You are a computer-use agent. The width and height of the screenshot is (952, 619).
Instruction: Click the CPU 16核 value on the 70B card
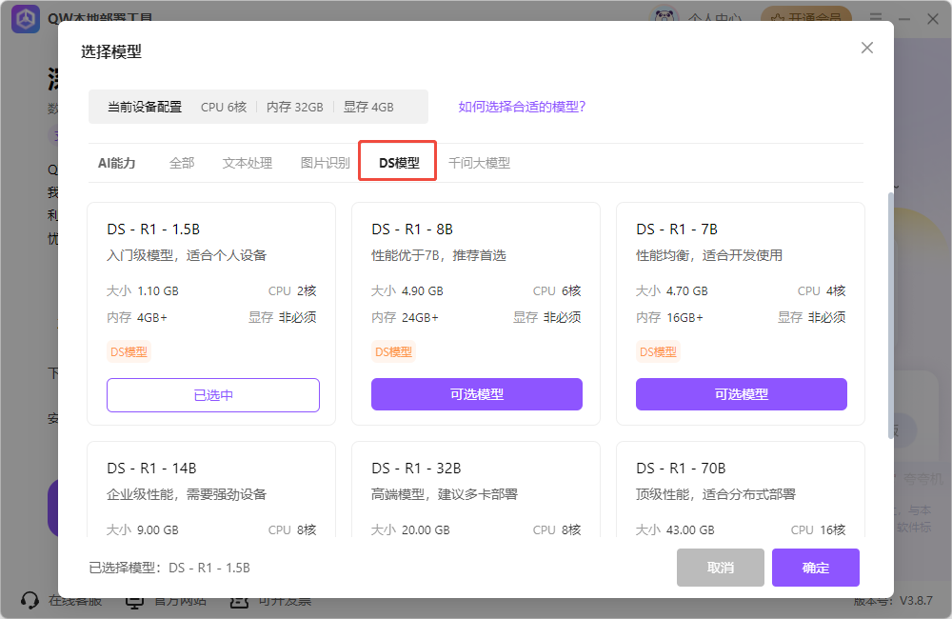[x=819, y=530]
